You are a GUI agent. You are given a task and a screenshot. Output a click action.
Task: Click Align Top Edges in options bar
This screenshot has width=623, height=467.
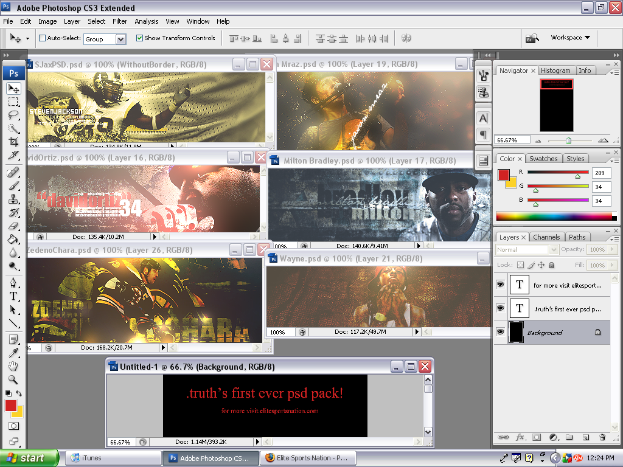234,38
